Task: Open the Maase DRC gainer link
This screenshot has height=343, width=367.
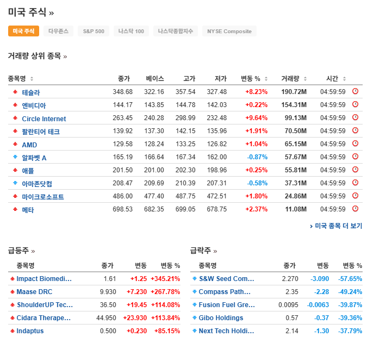Action: point(34,292)
